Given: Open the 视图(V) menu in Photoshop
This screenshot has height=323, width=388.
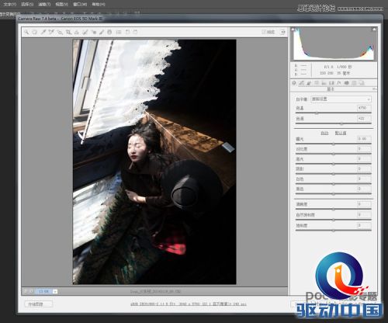Looking at the screenshot, I should pyautogui.click(x=61, y=5).
